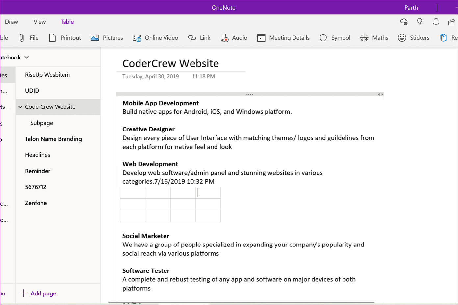
Task: Click the sync status cloud icon
Action: click(404, 22)
